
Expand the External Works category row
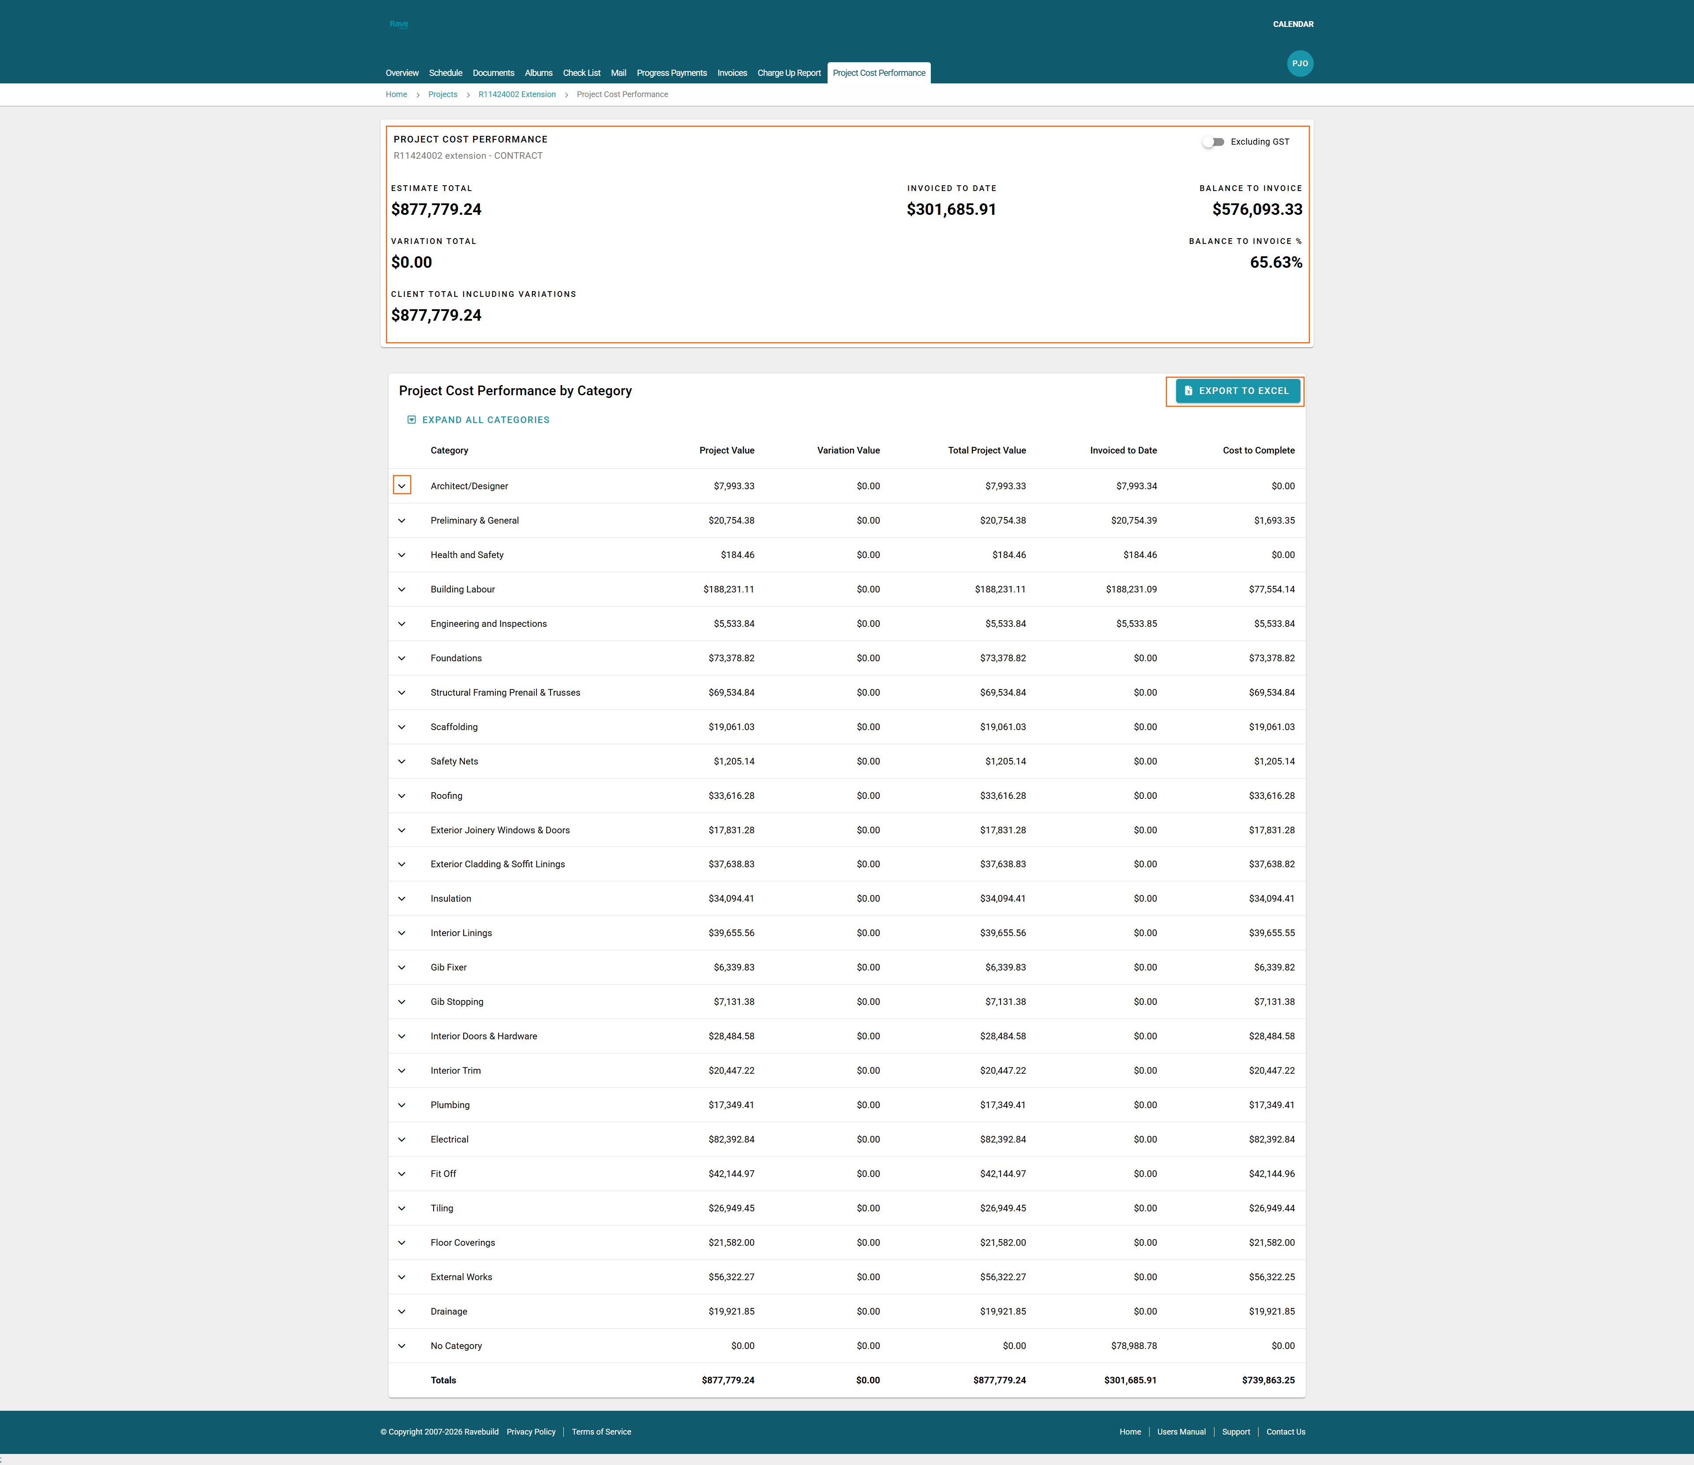click(401, 1277)
